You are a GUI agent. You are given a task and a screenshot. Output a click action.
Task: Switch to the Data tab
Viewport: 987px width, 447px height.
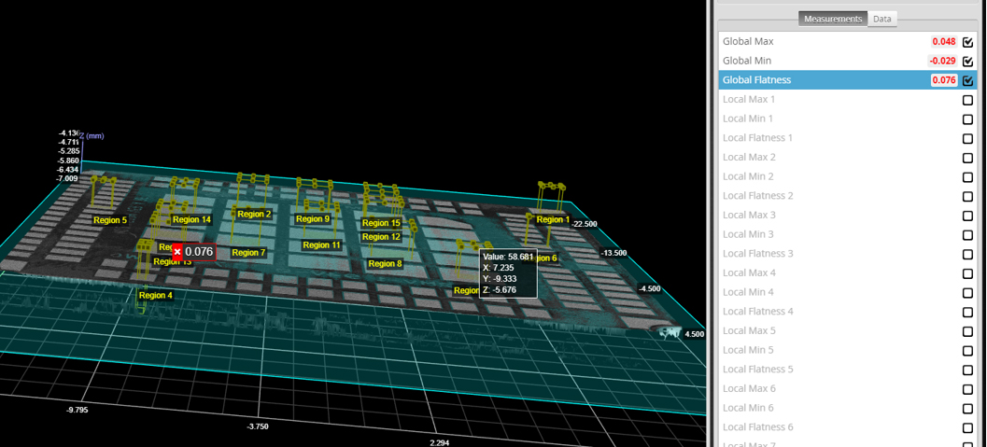(881, 19)
